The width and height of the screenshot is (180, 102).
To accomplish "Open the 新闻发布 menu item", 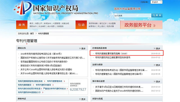I will [48, 23].
